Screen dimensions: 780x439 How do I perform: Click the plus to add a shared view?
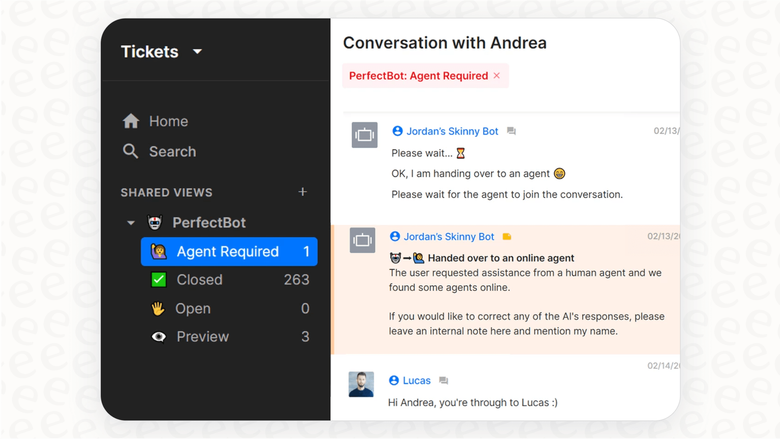pyautogui.click(x=302, y=191)
